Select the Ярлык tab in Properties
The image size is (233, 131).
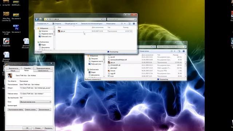point(27,71)
